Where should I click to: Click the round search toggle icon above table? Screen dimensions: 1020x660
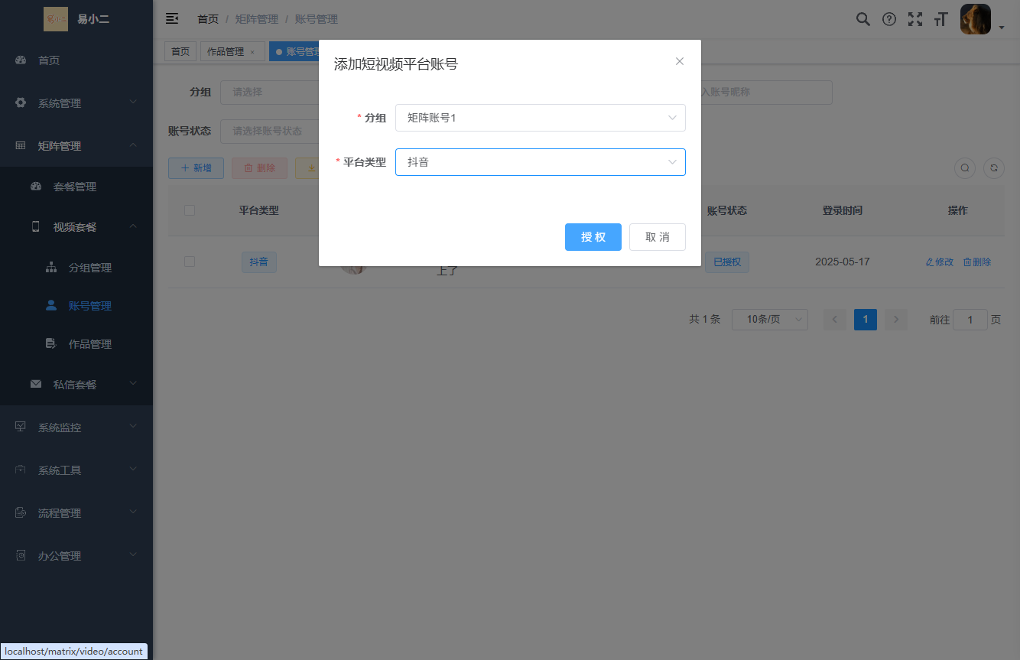pyautogui.click(x=965, y=168)
